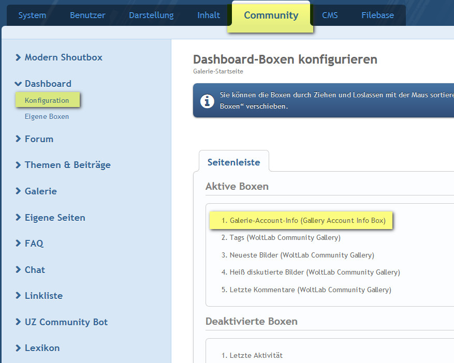Open the Konfiguration link under Dashboard
This screenshot has height=363, width=454.
(47, 100)
